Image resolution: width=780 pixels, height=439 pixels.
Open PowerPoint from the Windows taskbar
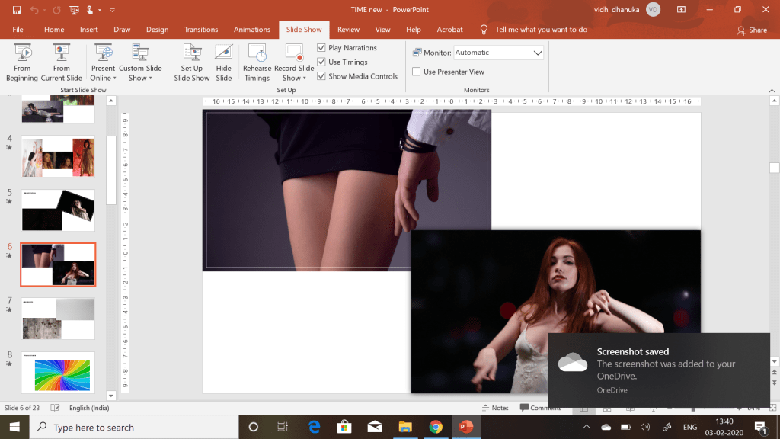[x=465, y=427]
